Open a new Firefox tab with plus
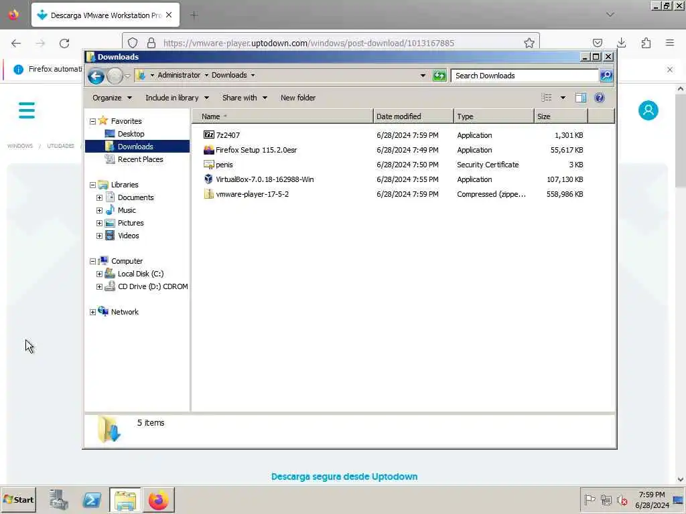 (x=194, y=15)
